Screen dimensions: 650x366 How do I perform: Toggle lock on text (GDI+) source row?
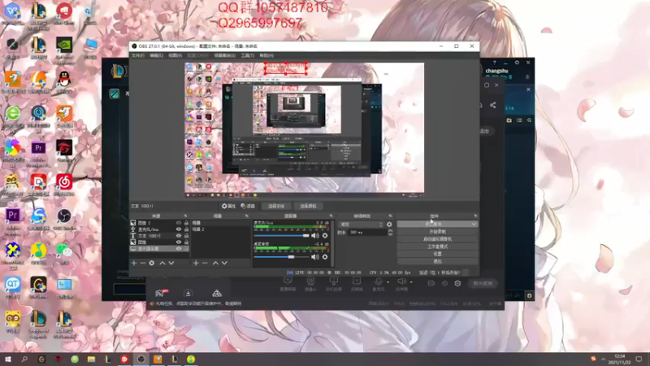coord(186,236)
